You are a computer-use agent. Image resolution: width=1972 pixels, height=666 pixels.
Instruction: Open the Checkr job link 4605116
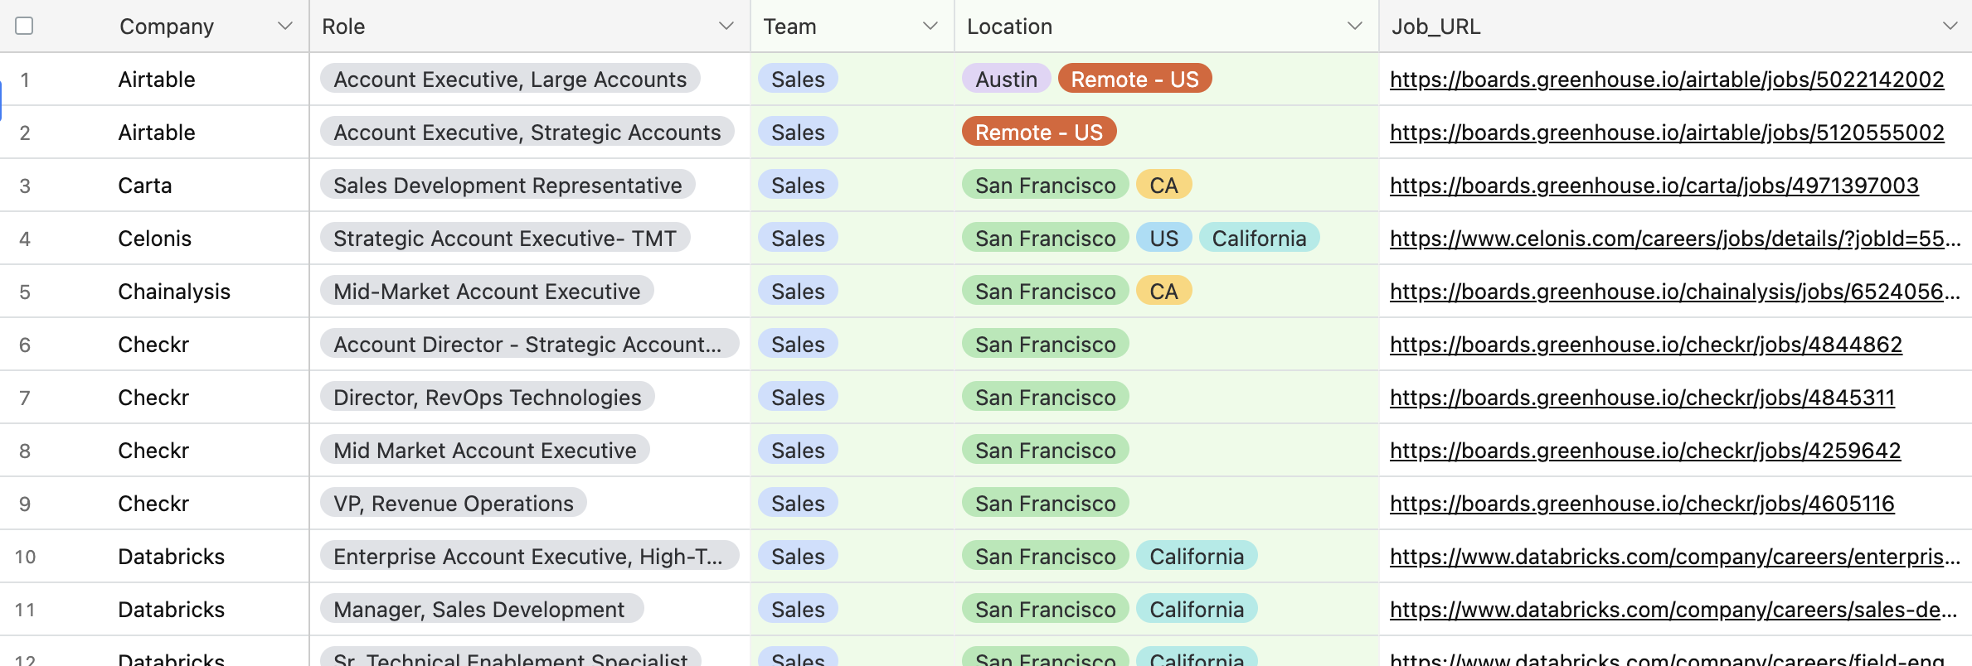(x=1642, y=504)
